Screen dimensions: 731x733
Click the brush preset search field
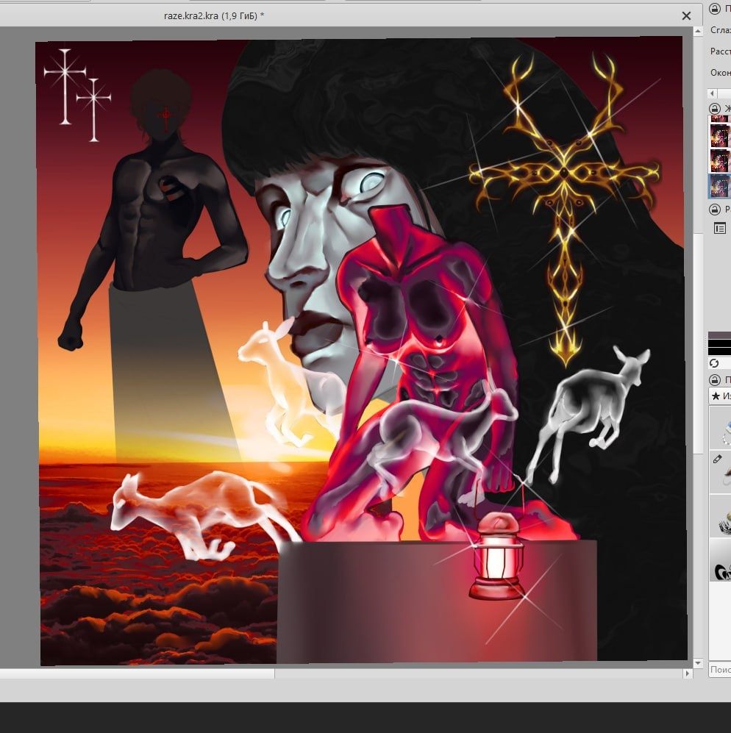[720, 670]
